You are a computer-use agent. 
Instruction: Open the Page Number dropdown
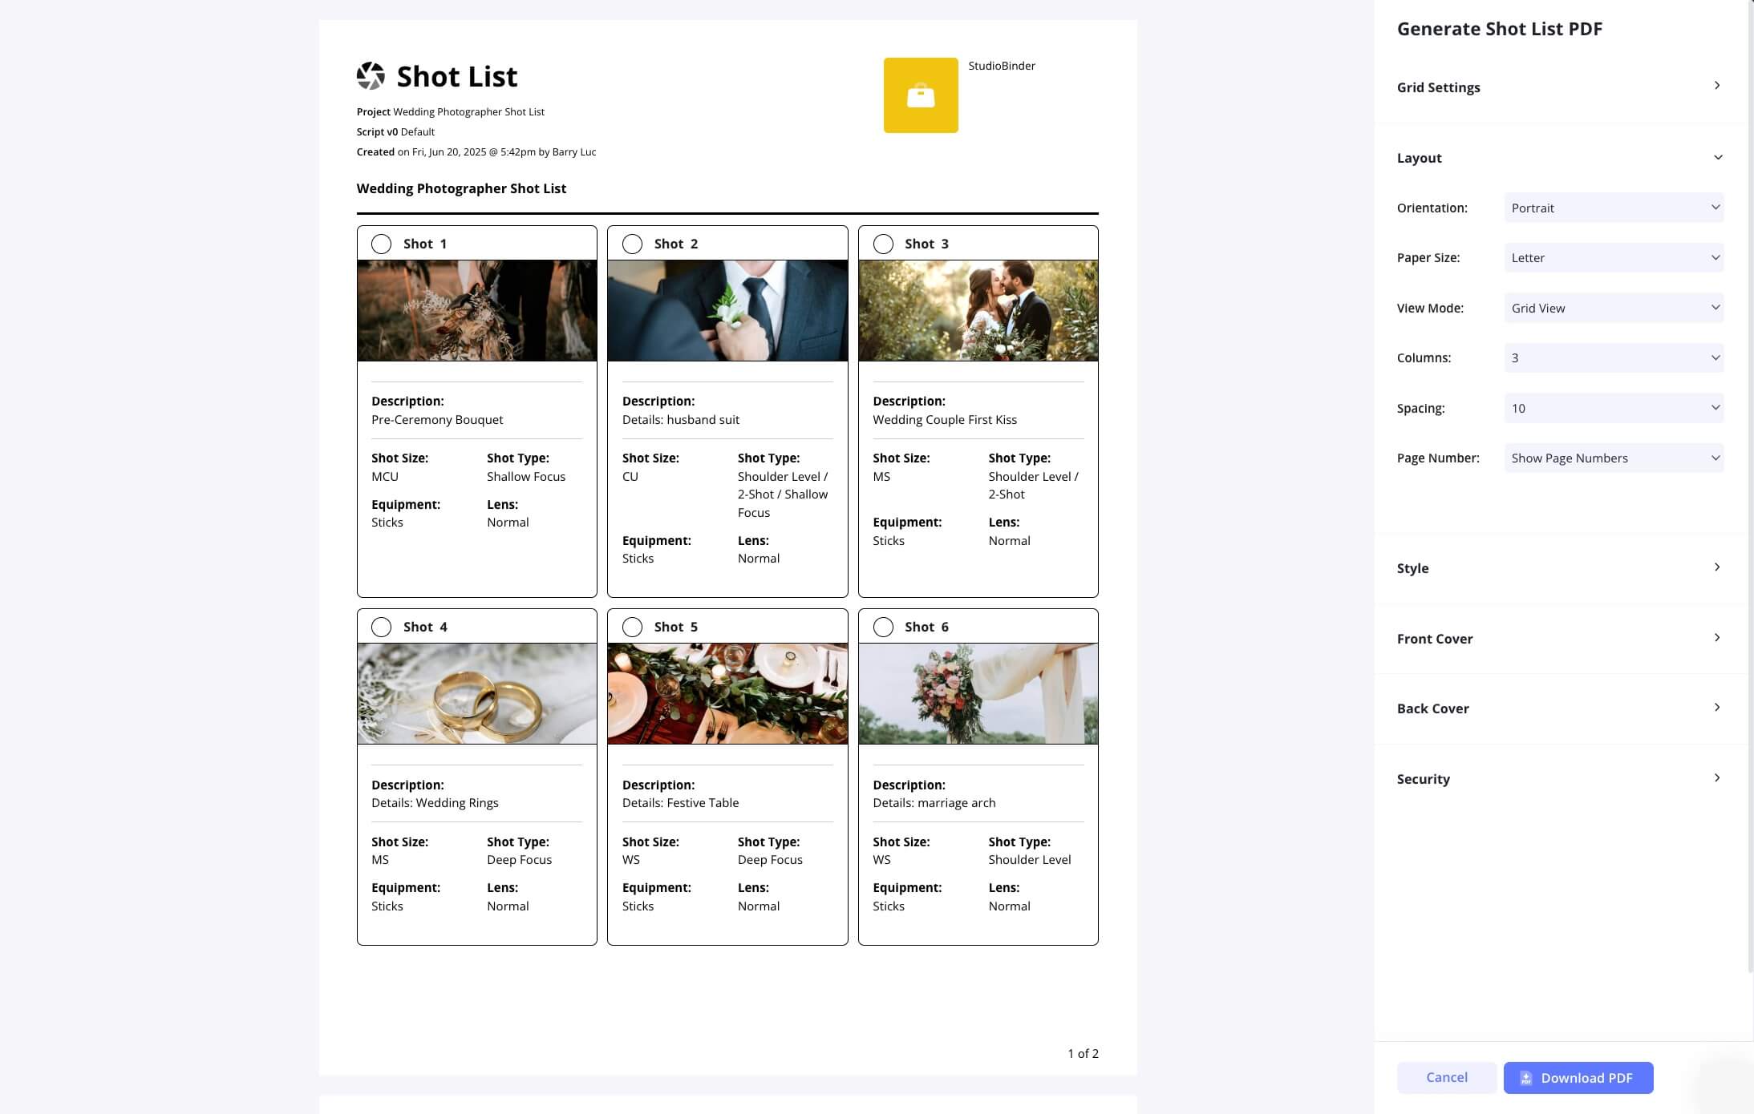pyautogui.click(x=1614, y=458)
